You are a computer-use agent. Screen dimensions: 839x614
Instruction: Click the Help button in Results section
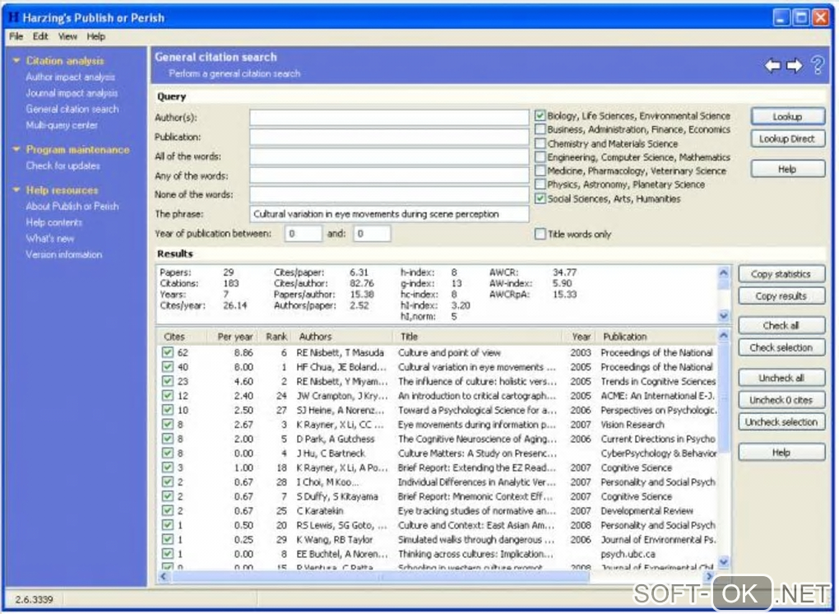coord(781,453)
